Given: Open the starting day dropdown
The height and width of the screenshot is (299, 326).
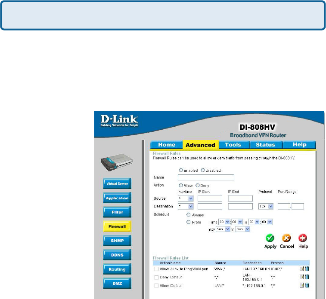Looking at the screenshot, I should click(223, 229).
